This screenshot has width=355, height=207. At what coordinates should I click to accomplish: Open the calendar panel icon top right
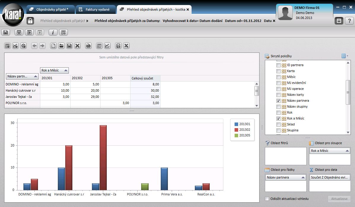(x=339, y=21)
